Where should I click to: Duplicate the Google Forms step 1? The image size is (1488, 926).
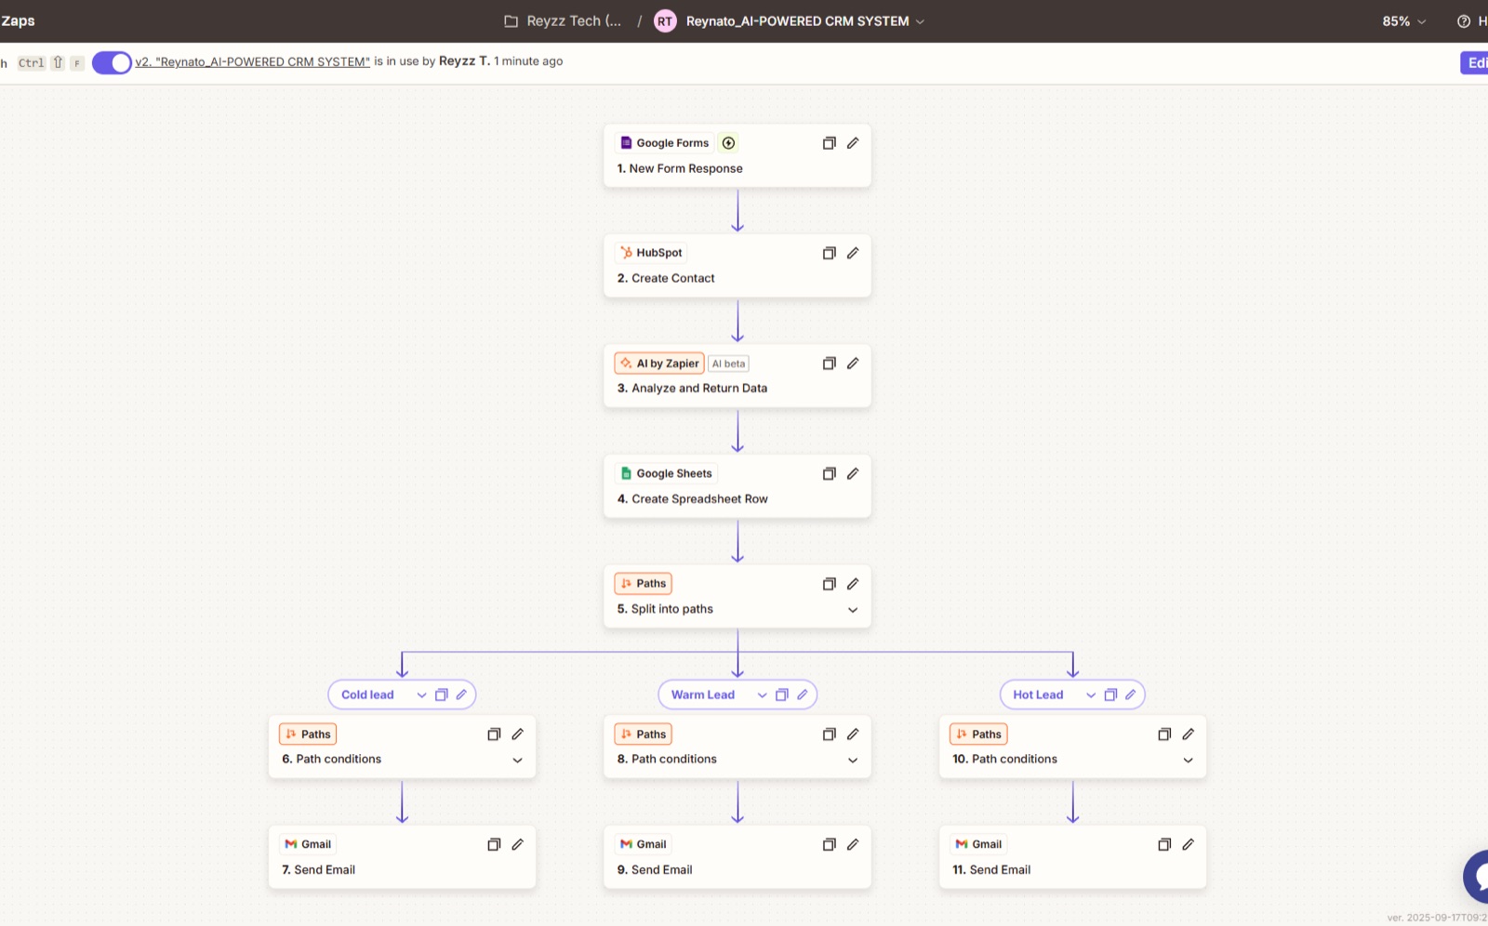coord(829,143)
